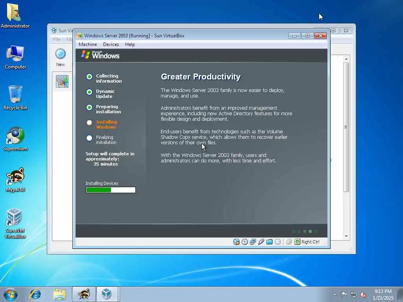This screenshot has height=302, width=403.
Task: Click the network adapters icon in VM status bar
Action: click(x=253, y=242)
